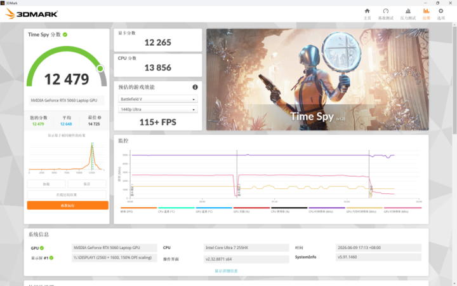
Task: Click the 3DMark logo
Action: (31, 14)
